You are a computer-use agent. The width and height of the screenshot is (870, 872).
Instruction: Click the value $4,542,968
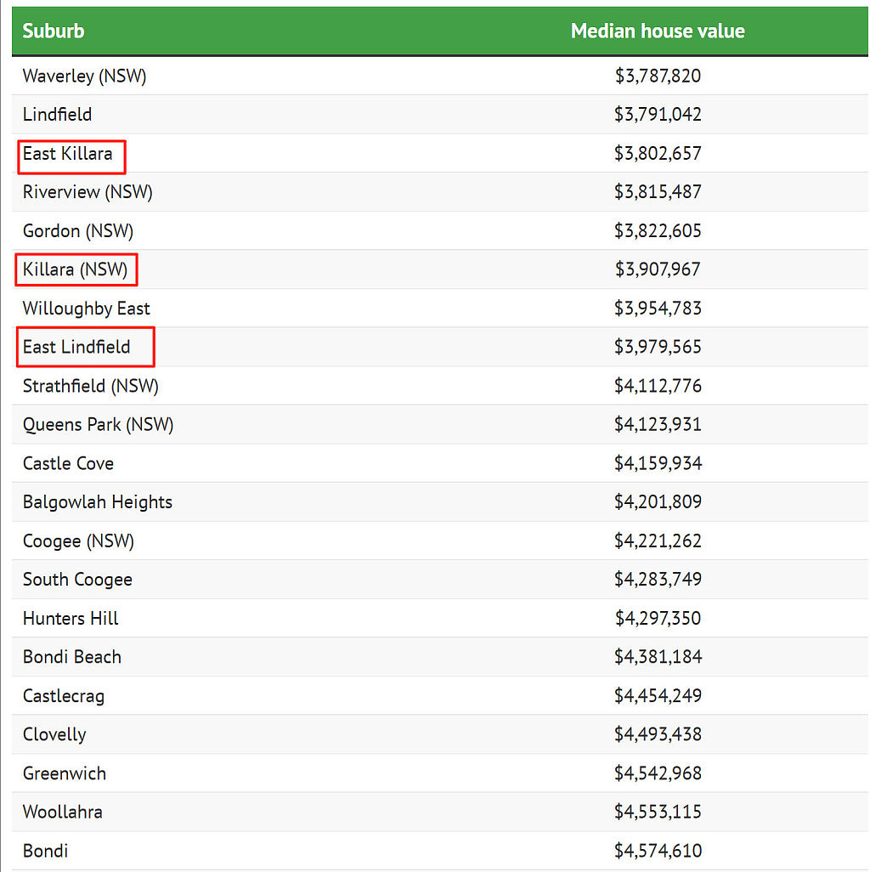click(x=658, y=773)
